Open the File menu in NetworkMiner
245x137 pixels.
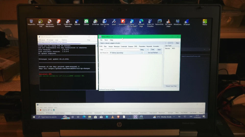click(101, 40)
